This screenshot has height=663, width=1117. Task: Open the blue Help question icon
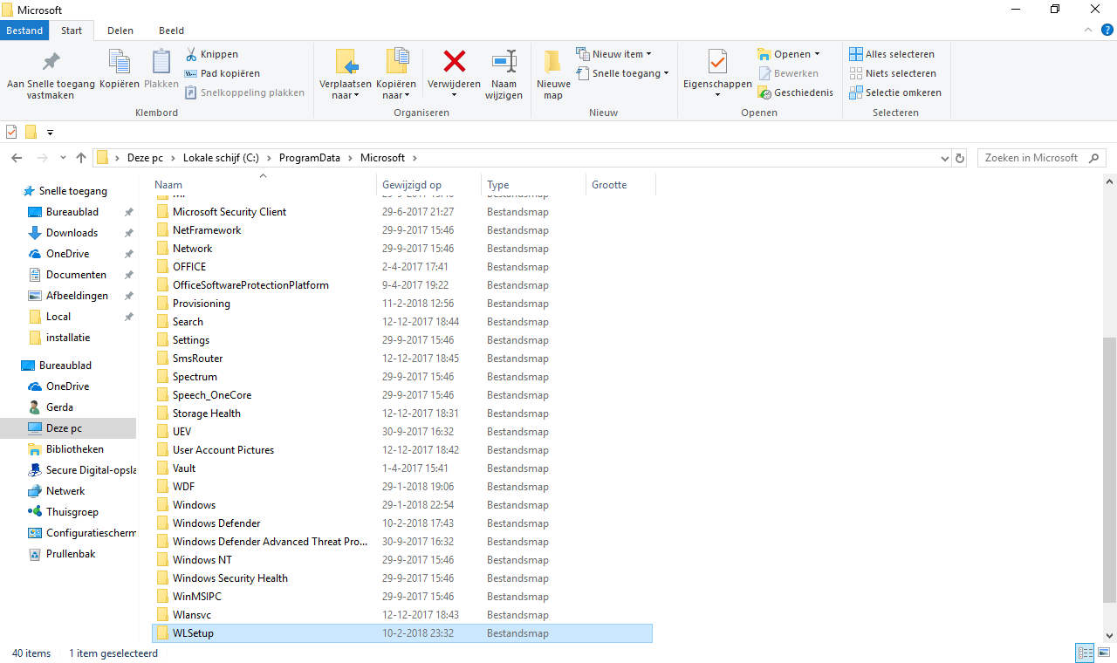coord(1107,30)
